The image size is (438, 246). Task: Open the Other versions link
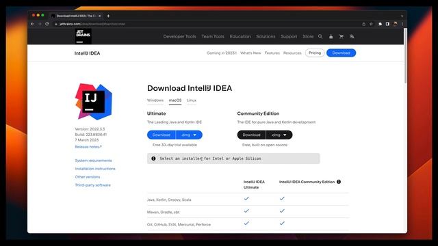pos(88,177)
